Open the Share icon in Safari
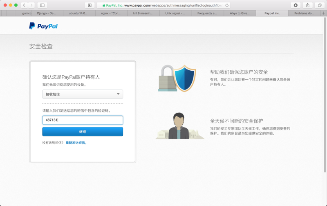 [308, 5]
